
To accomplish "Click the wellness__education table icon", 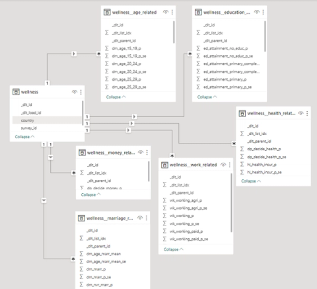I will pos(198,13).
